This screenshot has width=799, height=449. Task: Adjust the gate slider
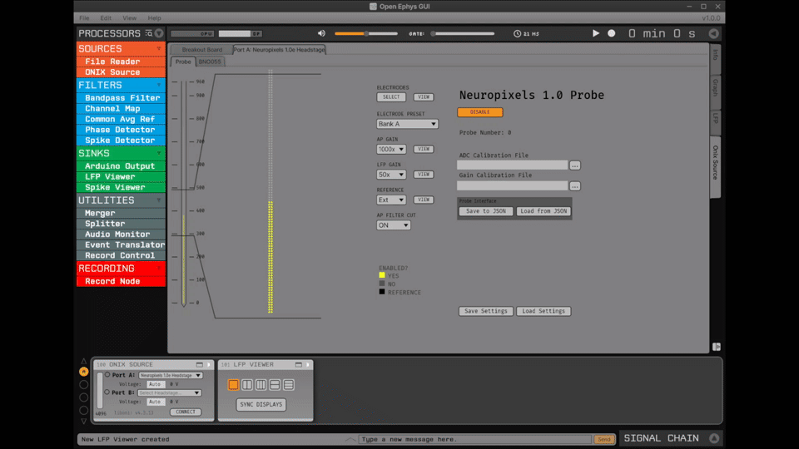click(464, 33)
